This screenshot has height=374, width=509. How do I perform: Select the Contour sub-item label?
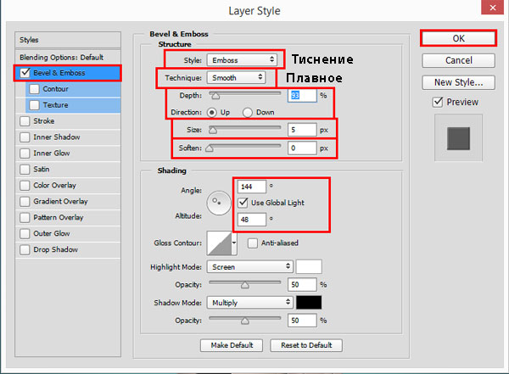(x=55, y=89)
